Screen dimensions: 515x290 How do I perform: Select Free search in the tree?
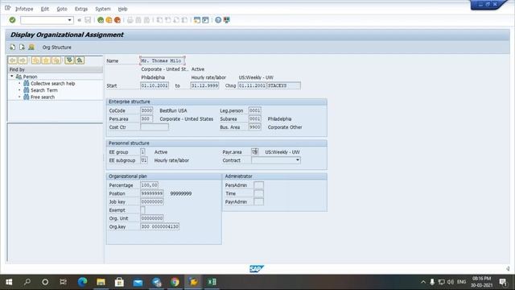[43, 97]
